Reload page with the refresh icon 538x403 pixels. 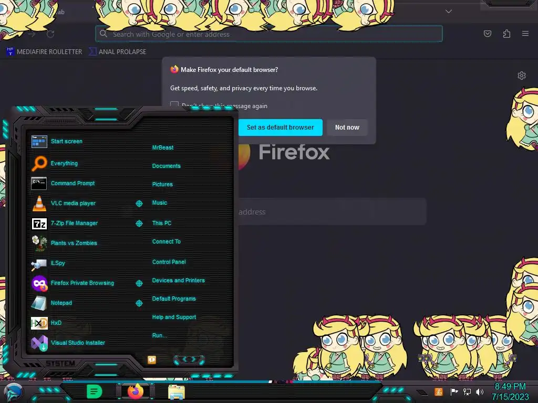(x=50, y=34)
